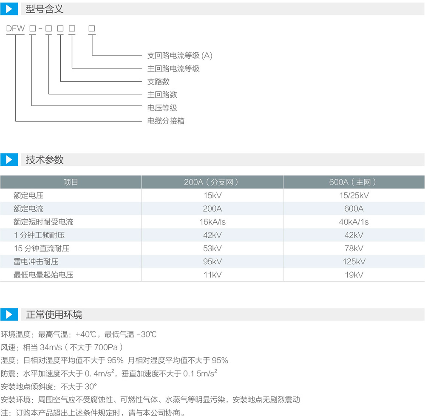425x416 pixels.
Task: Select the 技术参数 section heading
Action: (x=45, y=160)
